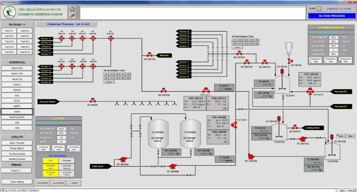Open the Tank # 1 page
Viewport: 357px width, 192px height.
pos(9,31)
